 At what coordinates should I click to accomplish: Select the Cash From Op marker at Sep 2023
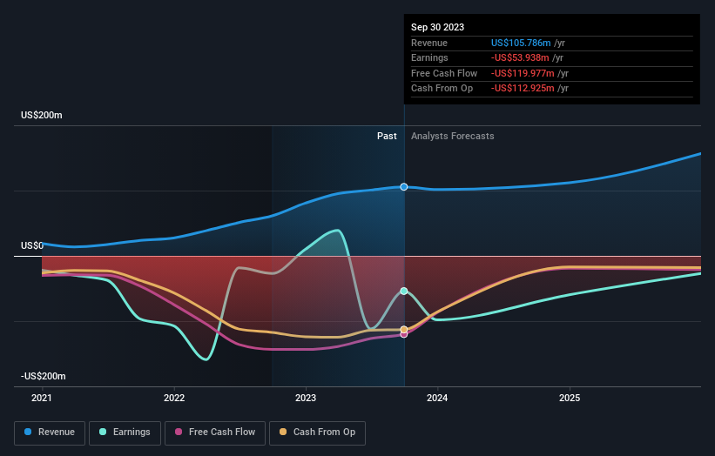click(404, 329)
